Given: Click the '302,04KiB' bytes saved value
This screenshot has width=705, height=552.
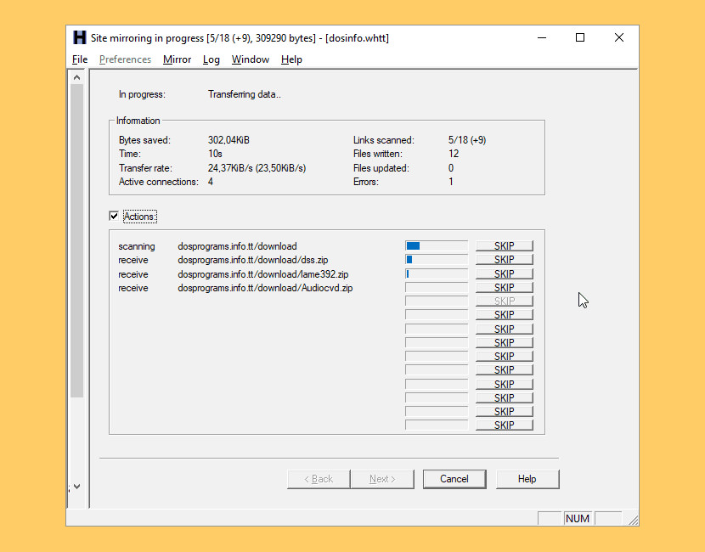Looking at the screenshot, I should [x=228, y=140].
